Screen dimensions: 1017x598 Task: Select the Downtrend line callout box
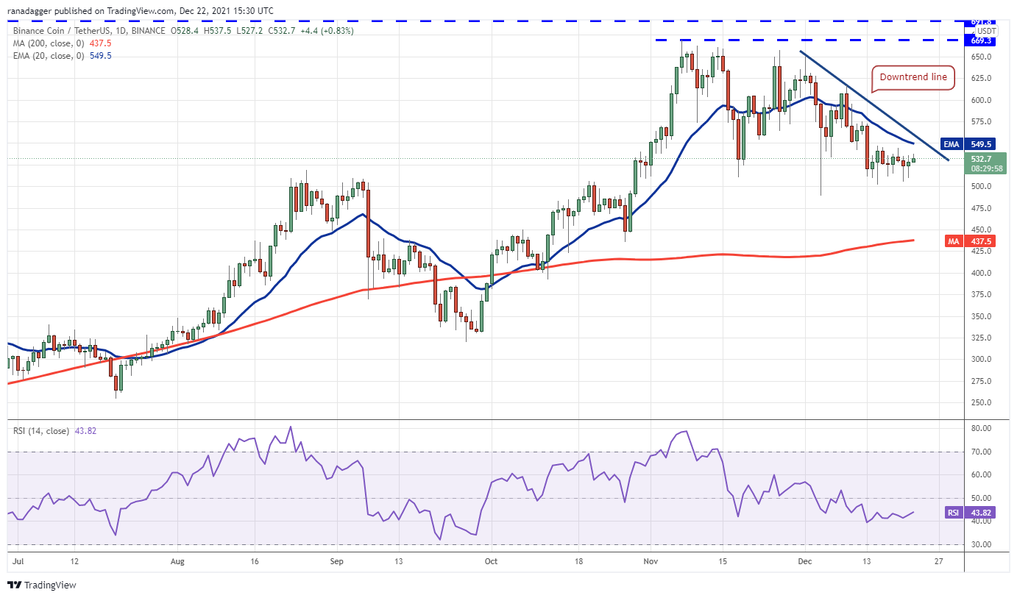pos(913,77)
